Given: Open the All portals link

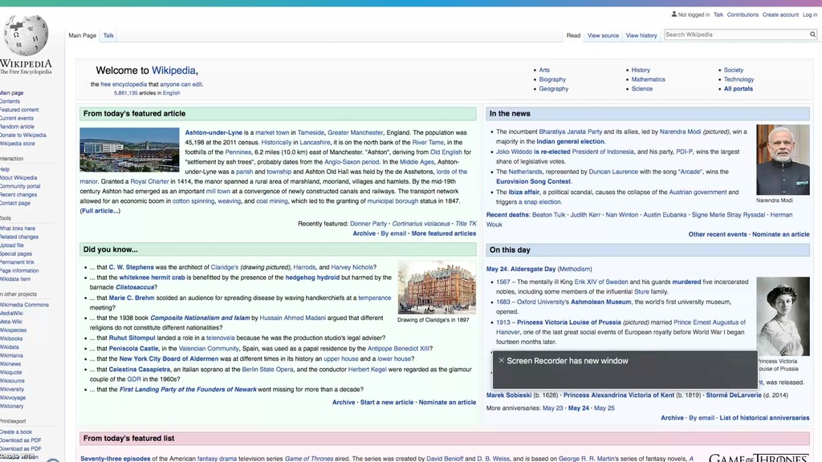Looking at the screenshot, I should (x=739, y=89).
